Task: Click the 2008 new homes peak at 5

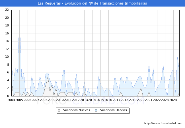Action: [48, 77]
